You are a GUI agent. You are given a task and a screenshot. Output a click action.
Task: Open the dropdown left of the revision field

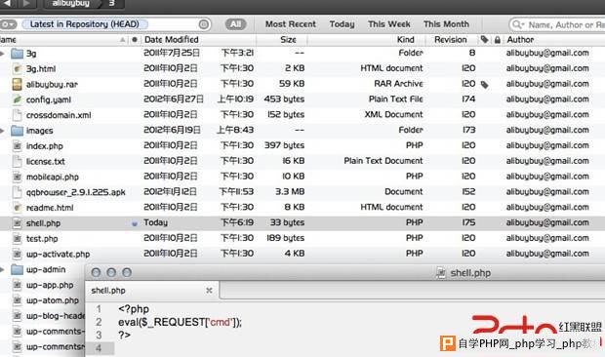[8, 24]
